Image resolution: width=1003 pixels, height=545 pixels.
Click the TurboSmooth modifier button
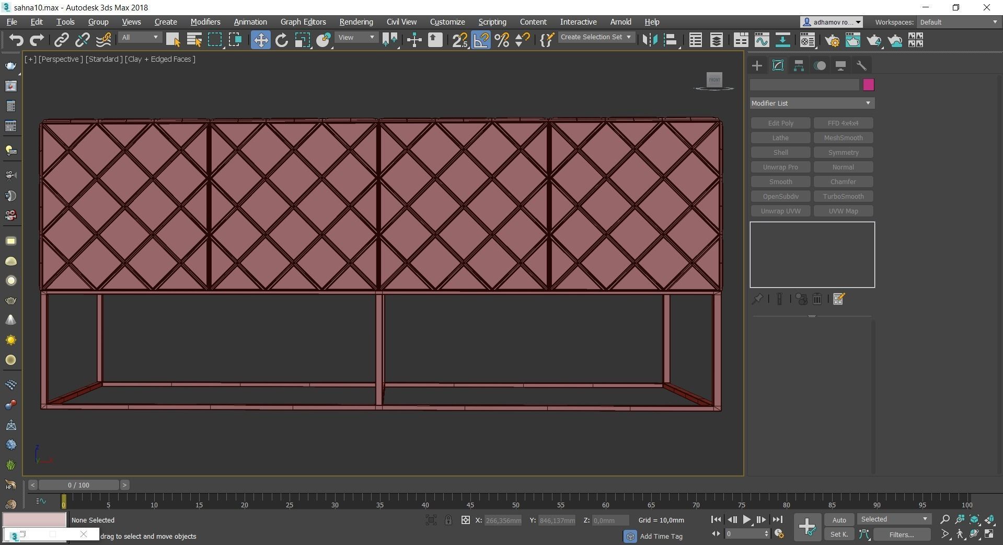(x=843, y=196)
